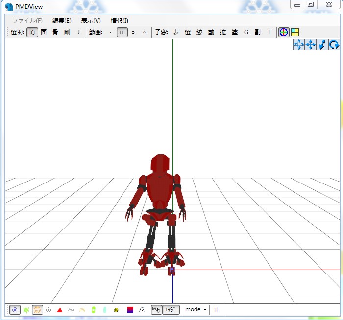Choose triangle range selection

(144, 32)
